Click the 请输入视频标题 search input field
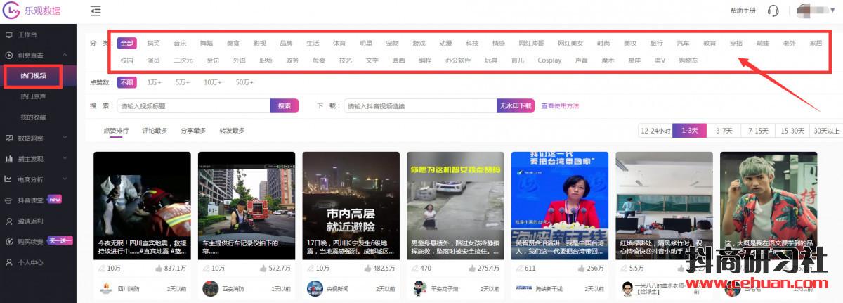This screenshot has height=303, width=843. (x=193, y=106)
